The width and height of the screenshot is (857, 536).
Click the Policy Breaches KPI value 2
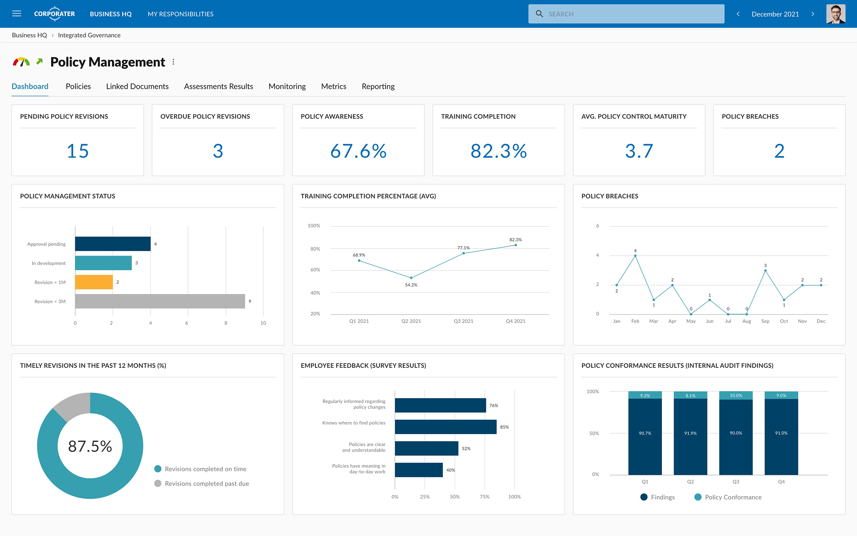[779, 151]
